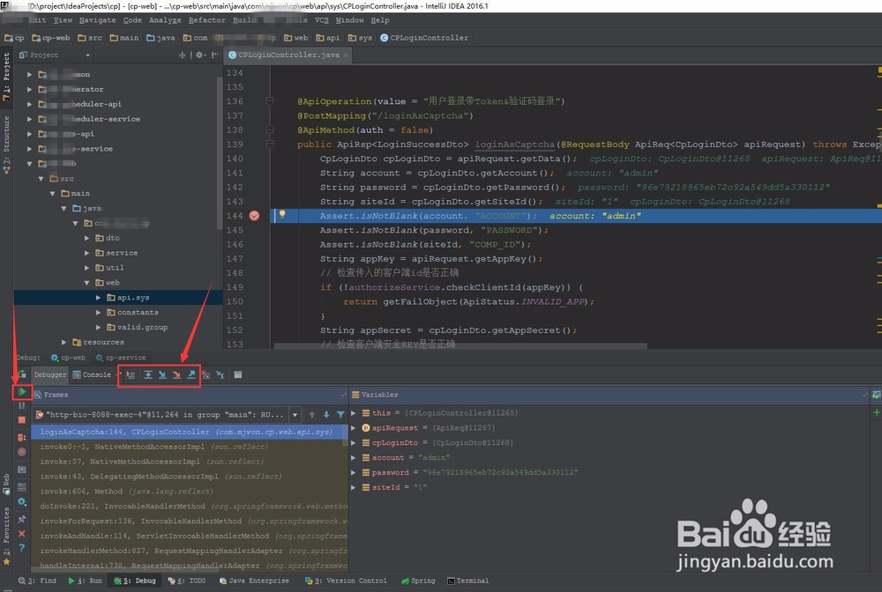
Task: Force Step Into red arrow icon
Action: pyautogui.click(x=176, y=374)
